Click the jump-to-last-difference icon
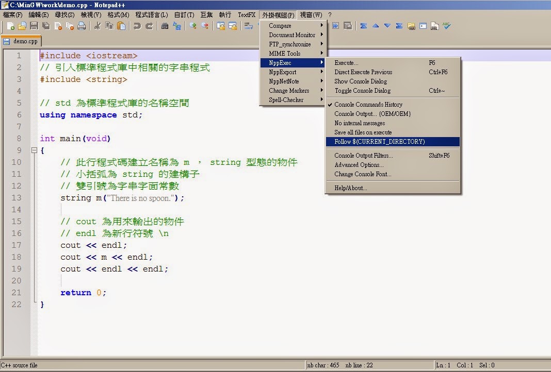Screen dimensions: 551x372 coord(399,26)
